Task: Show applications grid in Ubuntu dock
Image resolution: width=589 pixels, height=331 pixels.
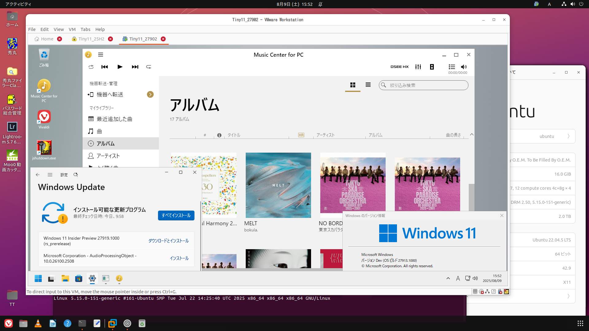Action: click(580, 323)
